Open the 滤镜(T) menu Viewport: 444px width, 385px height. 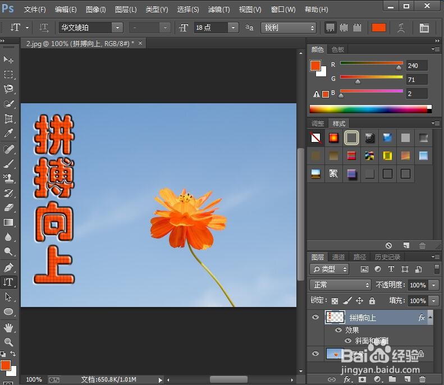click(219, 10)
